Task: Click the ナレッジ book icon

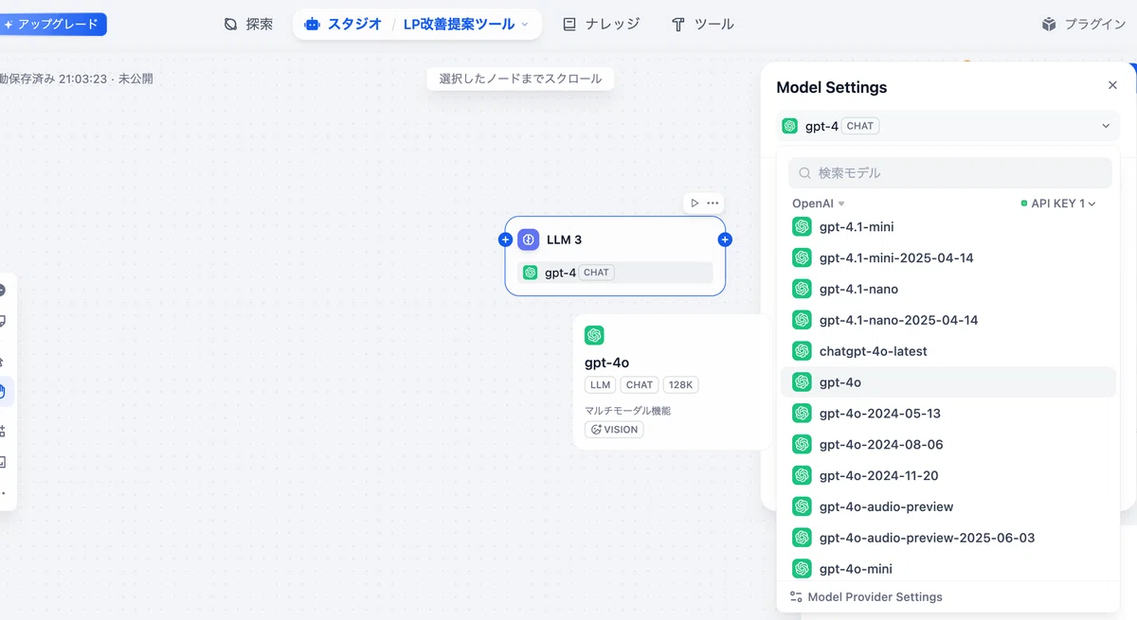Action: pyautogui.click(x=569, y=25)
